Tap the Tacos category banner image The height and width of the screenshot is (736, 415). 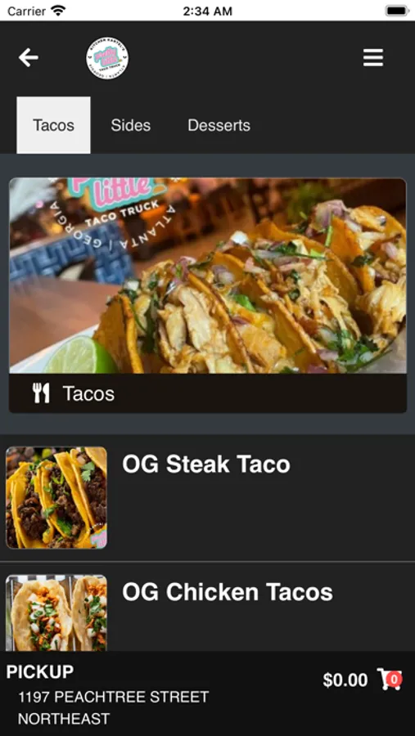tap(208, 276)
